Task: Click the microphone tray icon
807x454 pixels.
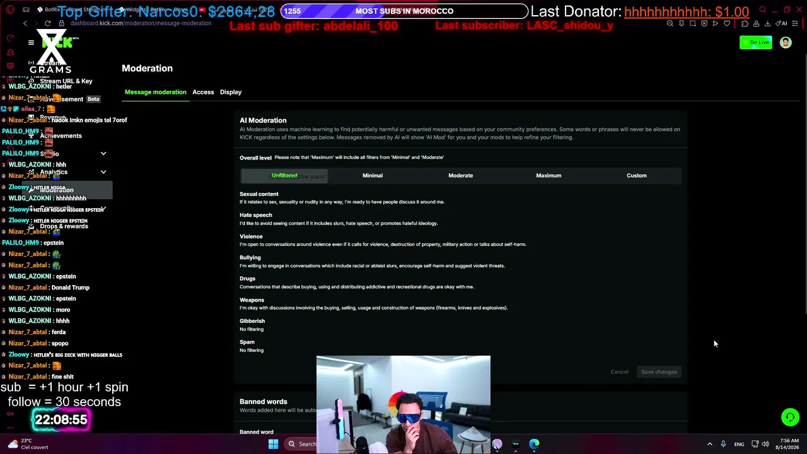Action: pyautogui.click(x=723, y=444)
